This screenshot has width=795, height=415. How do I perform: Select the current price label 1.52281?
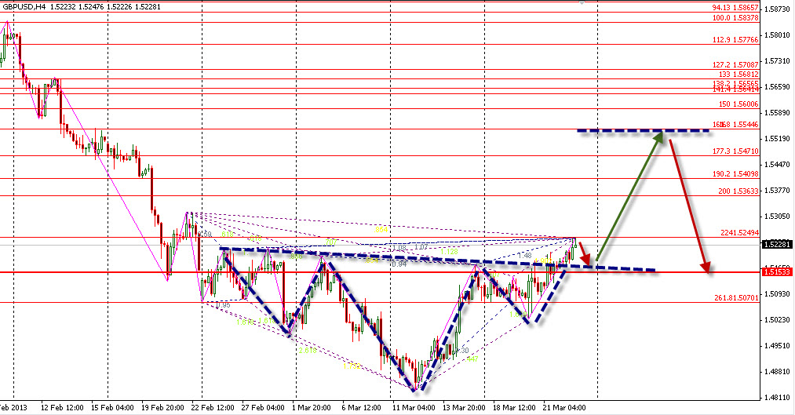click(x=776, y=244)
